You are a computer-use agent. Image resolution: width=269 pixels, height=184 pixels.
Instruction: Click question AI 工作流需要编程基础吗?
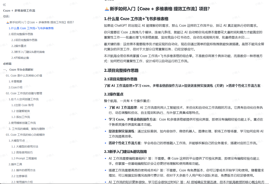point(184,161)
